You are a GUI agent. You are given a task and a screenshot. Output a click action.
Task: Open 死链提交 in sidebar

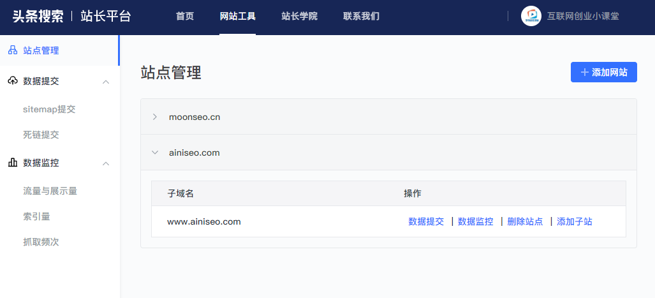point(41,135)
